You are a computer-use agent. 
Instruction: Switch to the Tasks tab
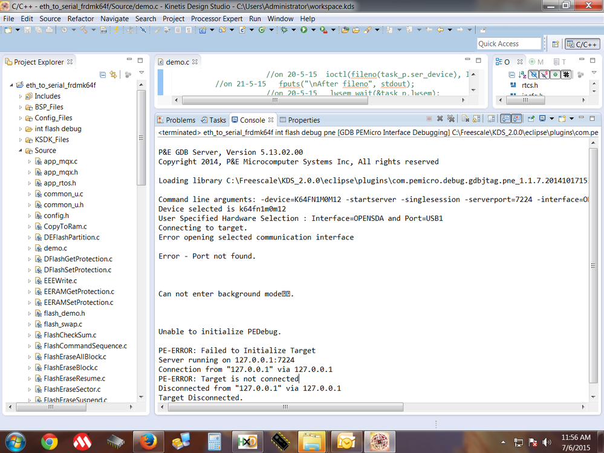(213, 120)
